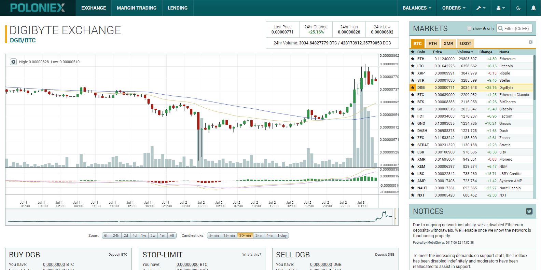Toggle favorite star for AMP
Image resolution: width=541 pixels, height=270 pixels.
pos(413,181)
